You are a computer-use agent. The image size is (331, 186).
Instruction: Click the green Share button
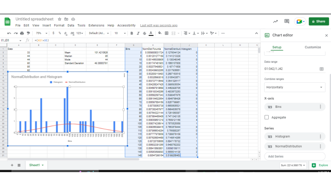(319, 21)
